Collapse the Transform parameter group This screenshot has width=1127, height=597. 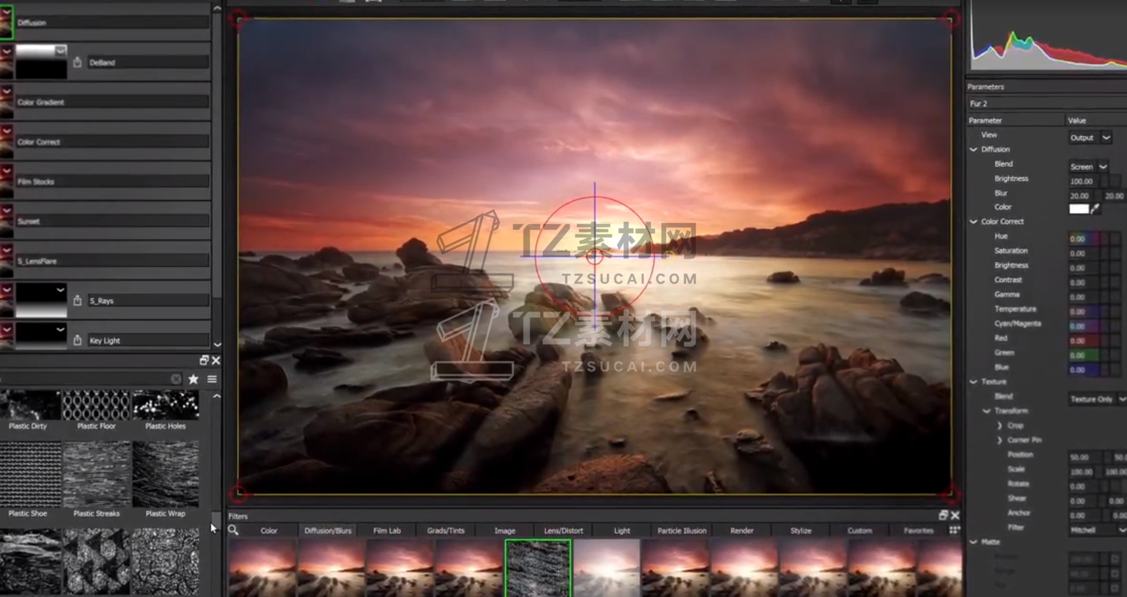(x=987, y=411)
